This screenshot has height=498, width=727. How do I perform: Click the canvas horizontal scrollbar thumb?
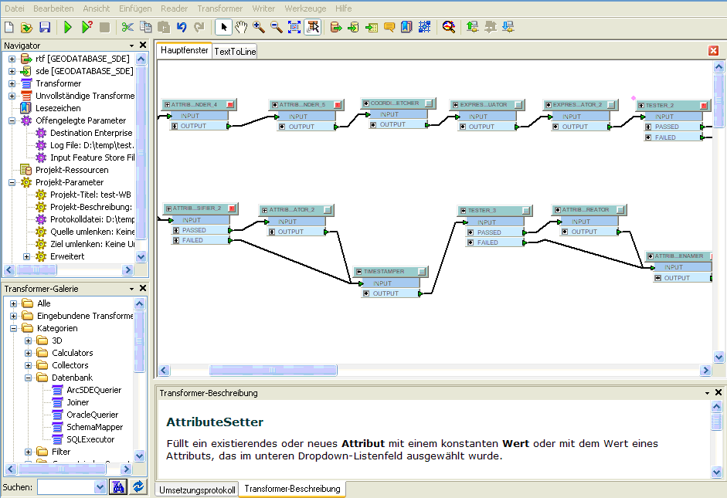(273, 371)
